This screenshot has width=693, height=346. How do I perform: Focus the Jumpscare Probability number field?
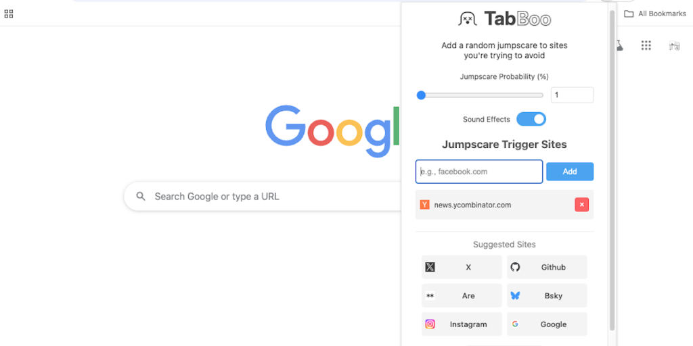click(572, 95)
